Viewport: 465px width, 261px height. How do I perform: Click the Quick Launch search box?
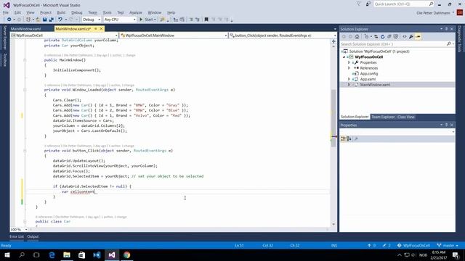(x=404, y=4)
